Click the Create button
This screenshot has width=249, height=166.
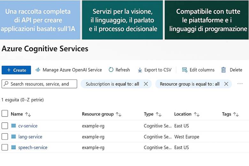(x=16, y=70)
